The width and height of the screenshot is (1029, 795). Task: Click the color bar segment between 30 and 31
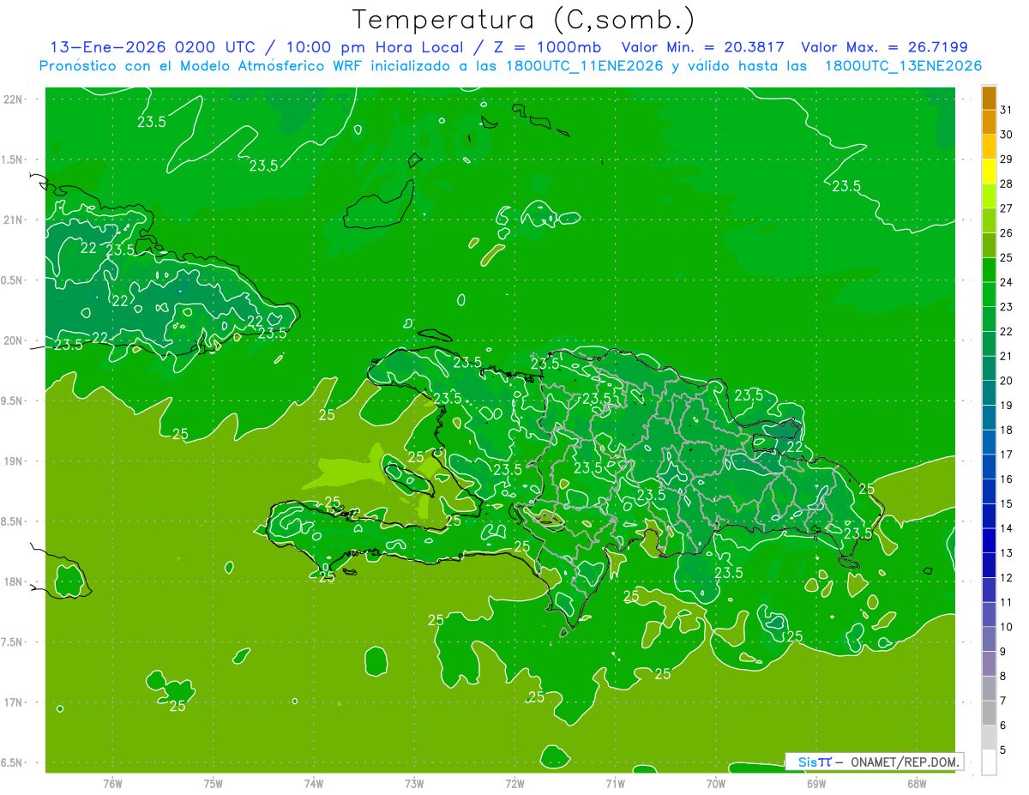tap(989, 123)
